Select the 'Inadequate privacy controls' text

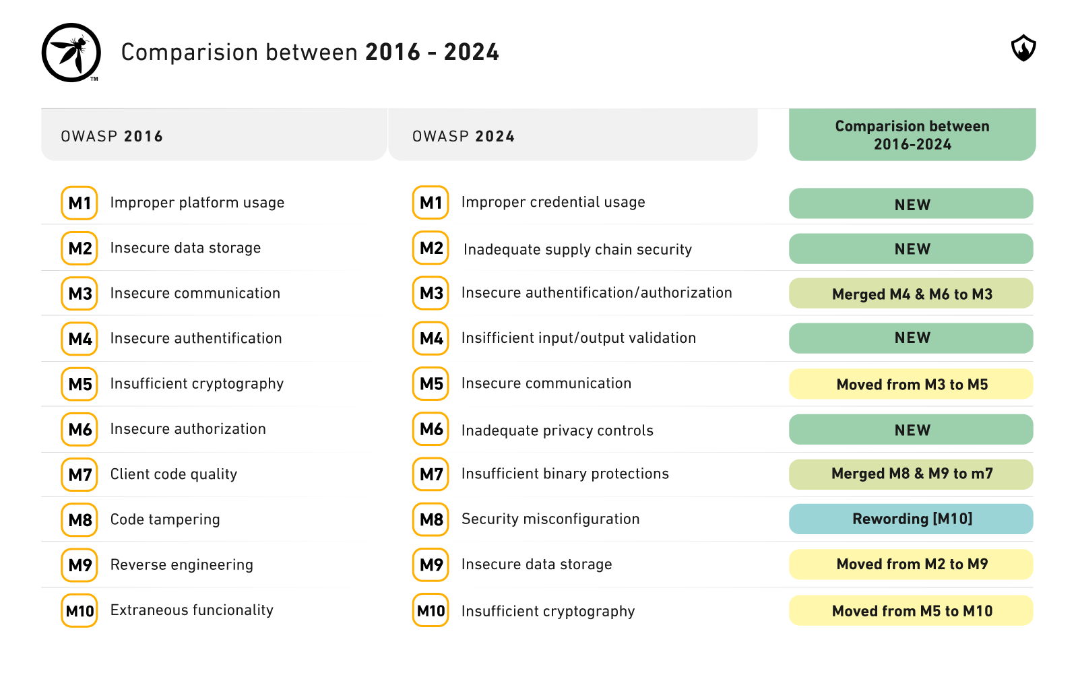click(x=557, y=430)
